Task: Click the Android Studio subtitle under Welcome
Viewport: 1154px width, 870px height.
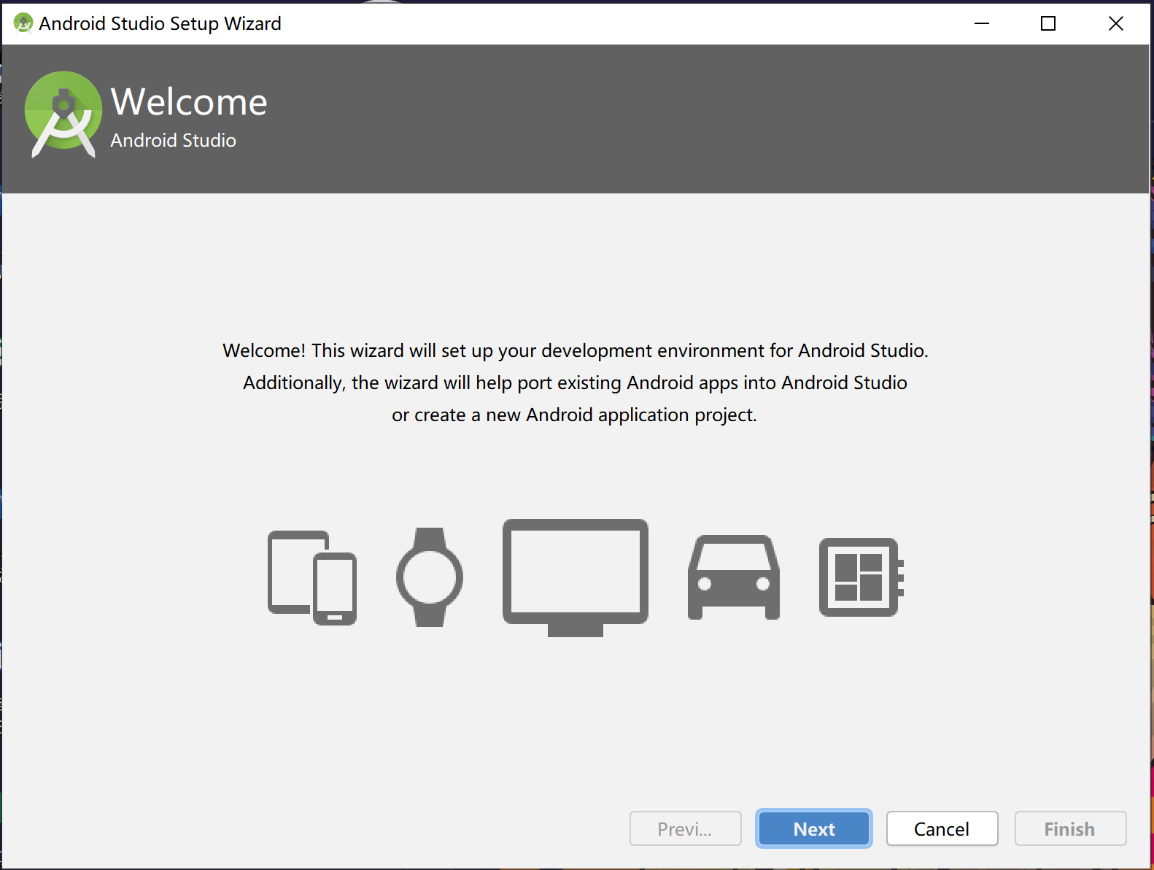Action: pos(174,140)
